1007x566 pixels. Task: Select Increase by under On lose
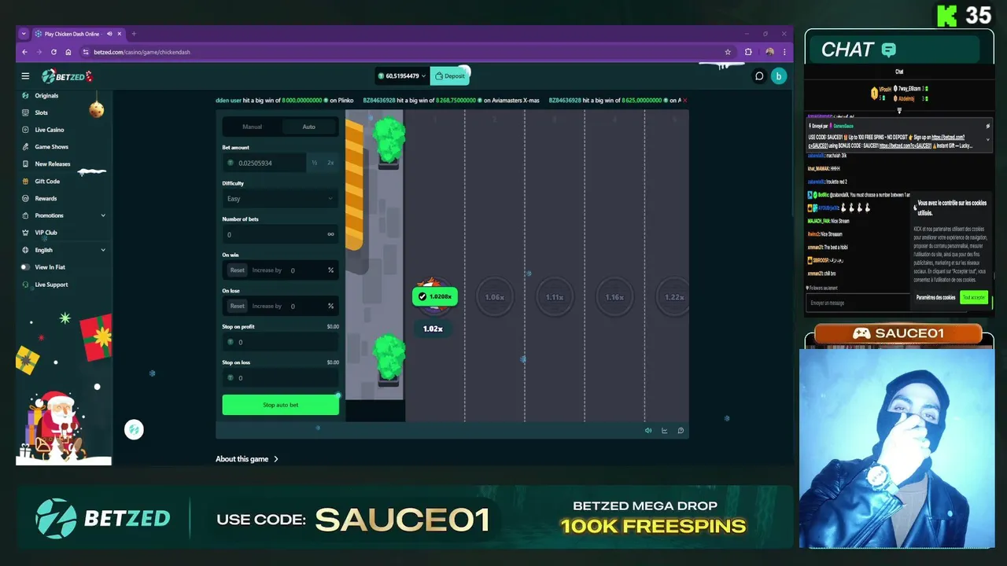(x=267, y=306)
